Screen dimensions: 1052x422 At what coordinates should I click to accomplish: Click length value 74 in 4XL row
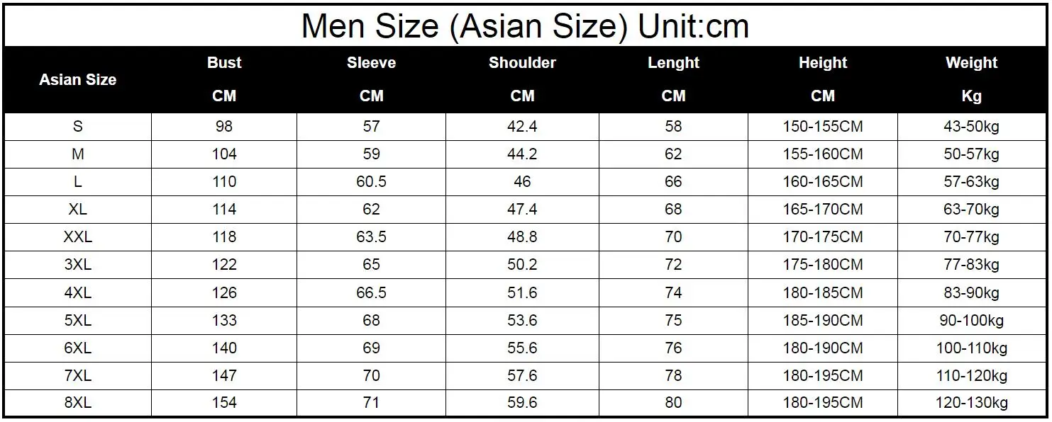click(673, 292)
